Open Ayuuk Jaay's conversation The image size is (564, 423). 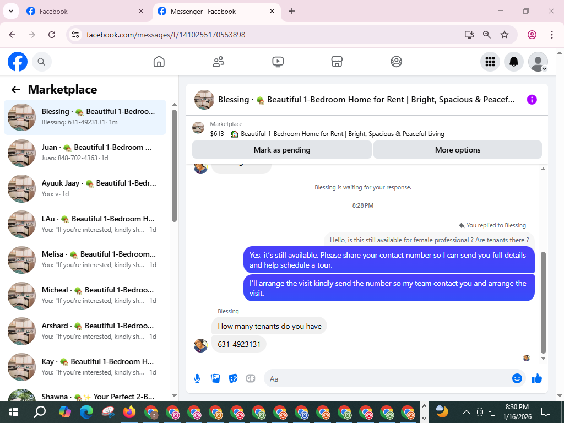pyautogui.click(x=85, y=188)
